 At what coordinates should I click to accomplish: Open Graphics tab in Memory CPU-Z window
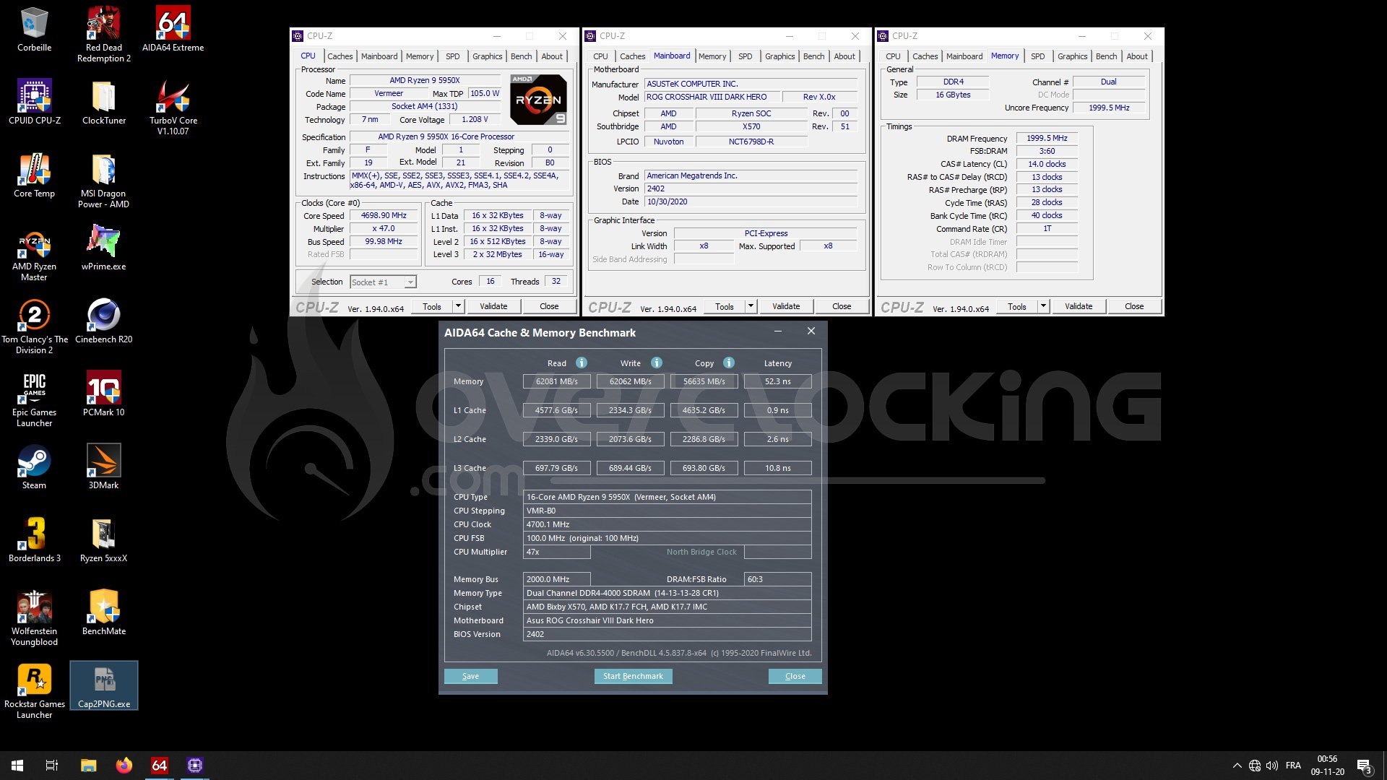1072,56
